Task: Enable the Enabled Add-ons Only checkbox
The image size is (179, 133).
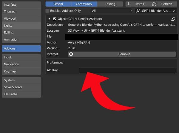Action: 47,11
